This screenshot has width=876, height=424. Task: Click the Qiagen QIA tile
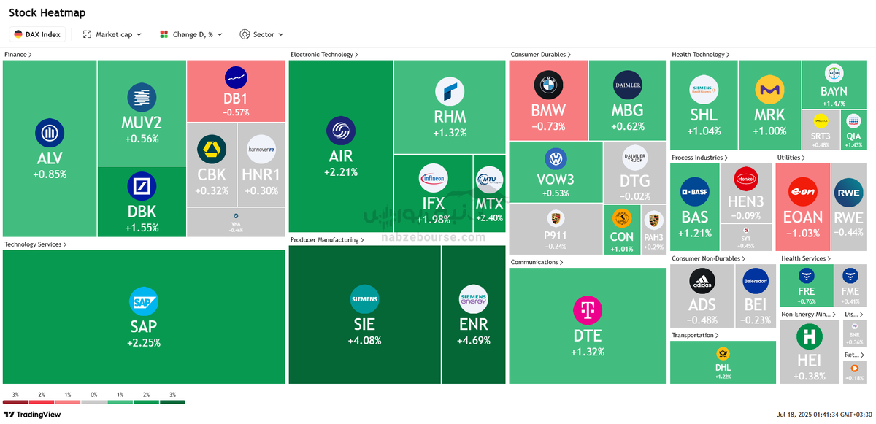click(x=854, y=130)
